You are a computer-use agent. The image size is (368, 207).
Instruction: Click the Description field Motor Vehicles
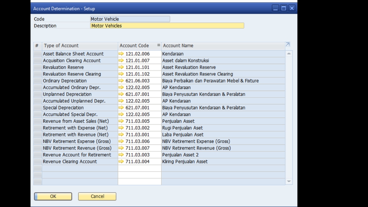click(x=167, y=26)
